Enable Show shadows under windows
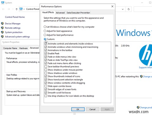This screenshot has height=115, width=152. click(x=46, y=73)
